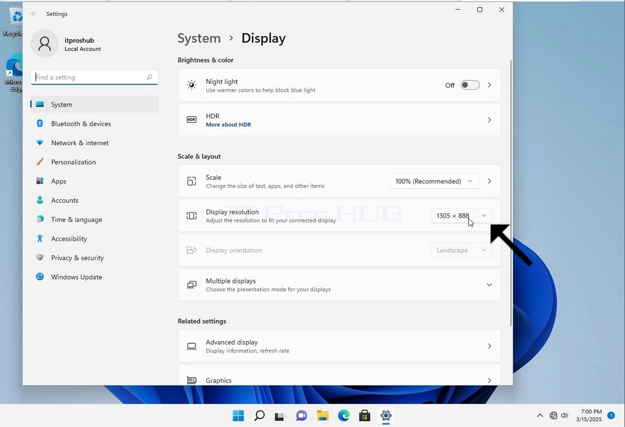This screenshot has height=427, width=625.
Task: Expand the Multiple displays section chevron
Action: pos(489,285)
